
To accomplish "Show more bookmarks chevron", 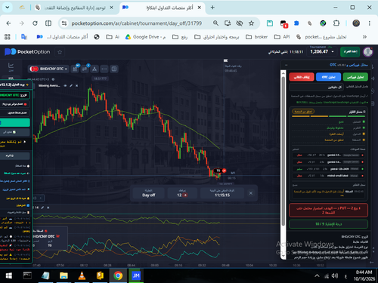I will (x=364, y=37).
